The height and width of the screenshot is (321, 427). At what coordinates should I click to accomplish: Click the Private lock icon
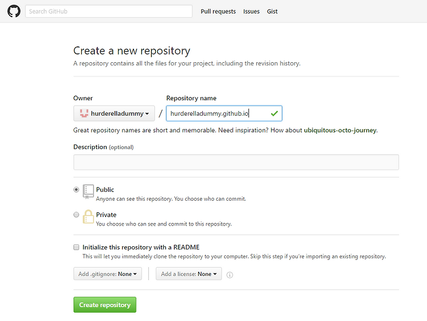click(x=88, y=217)
